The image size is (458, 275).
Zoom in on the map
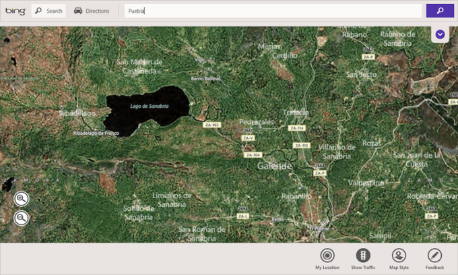pos(22,199)
